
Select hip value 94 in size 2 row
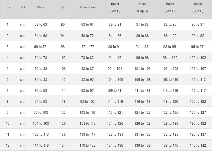63,36
